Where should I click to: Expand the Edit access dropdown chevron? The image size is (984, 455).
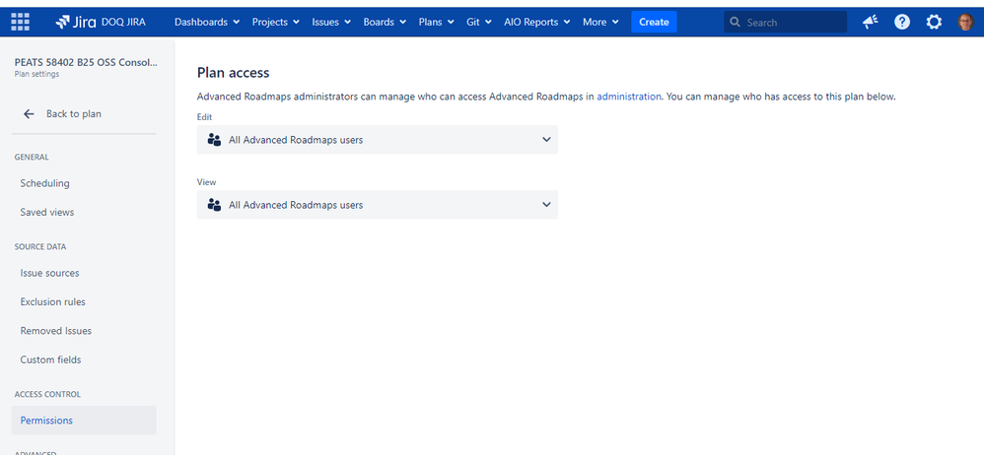546,140
